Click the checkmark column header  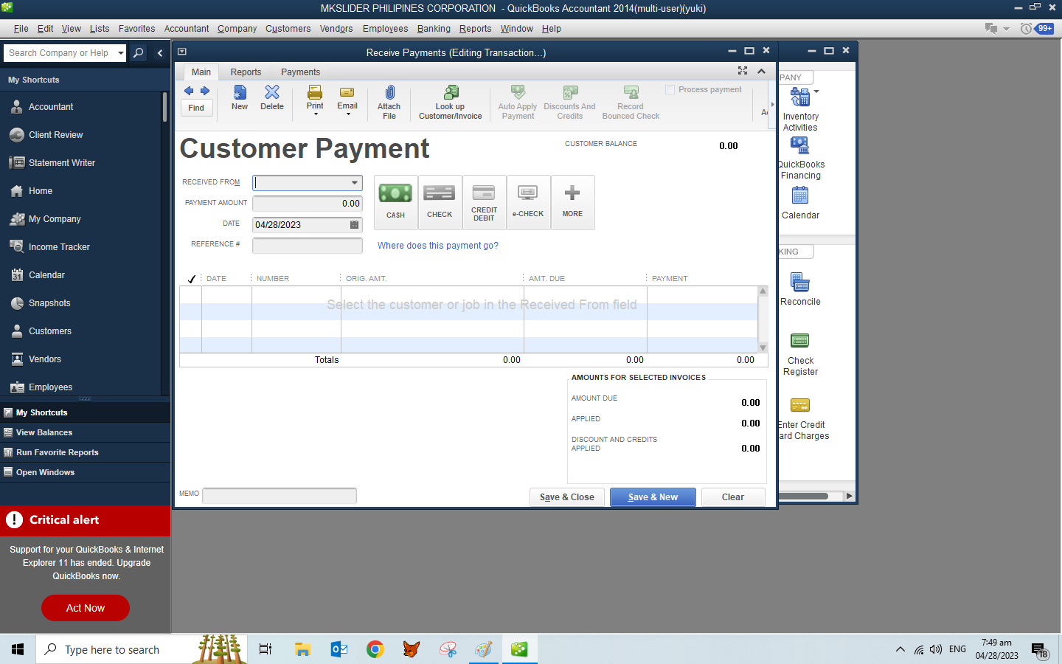click(x=192, y=279)
